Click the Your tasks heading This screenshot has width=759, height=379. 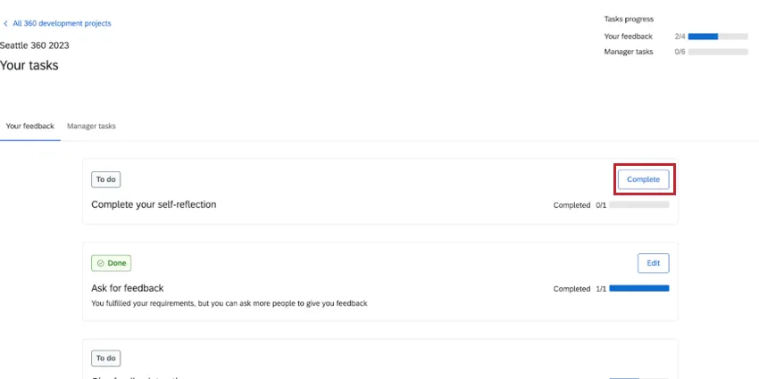pos(29,65)
